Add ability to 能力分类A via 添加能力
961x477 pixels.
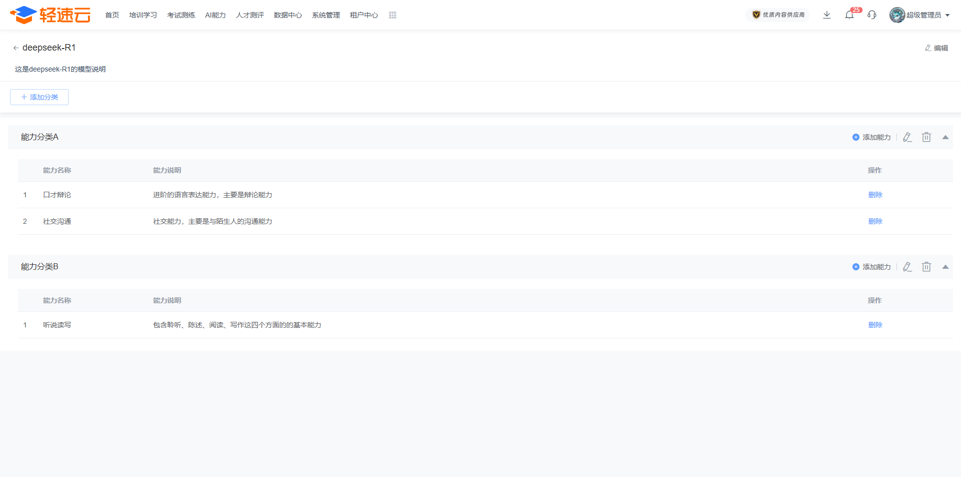click(872, 137)
